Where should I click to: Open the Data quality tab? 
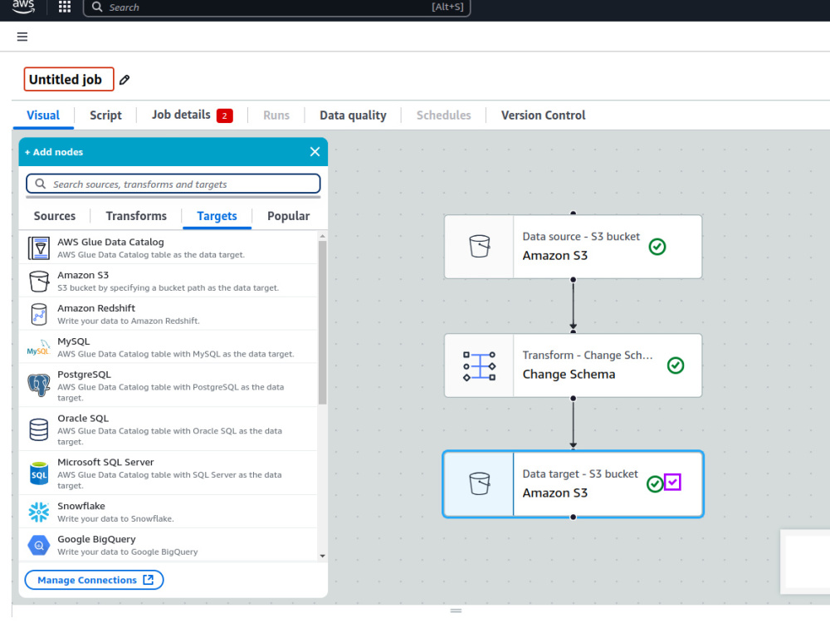click(x=353, y=115)
